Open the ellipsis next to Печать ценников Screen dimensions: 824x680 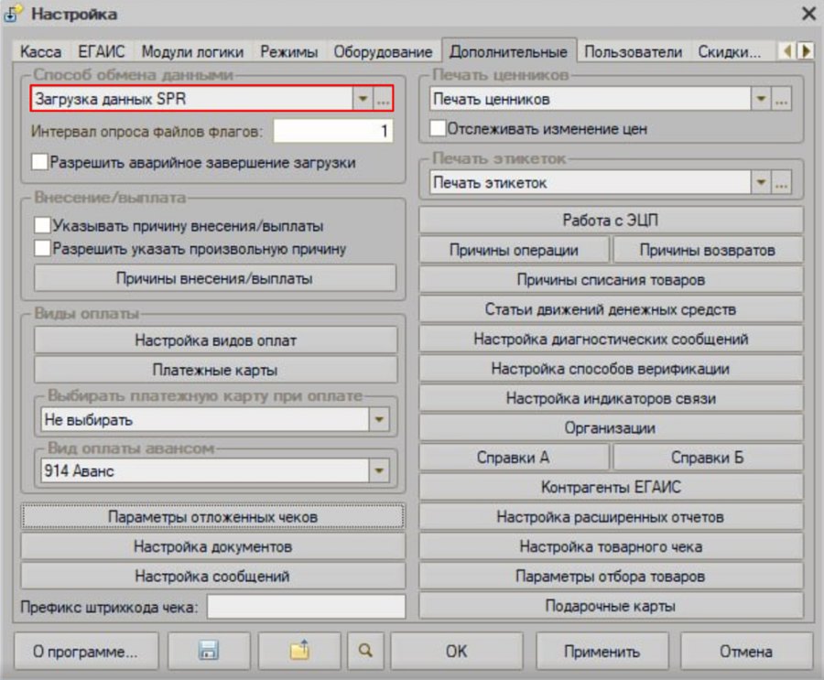click(782, 99)
